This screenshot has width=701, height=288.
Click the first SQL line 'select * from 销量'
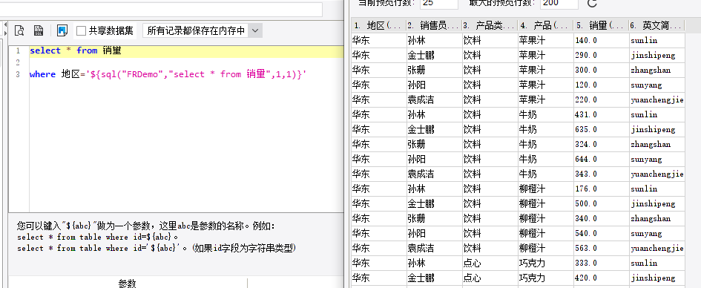tap(76, 50)
